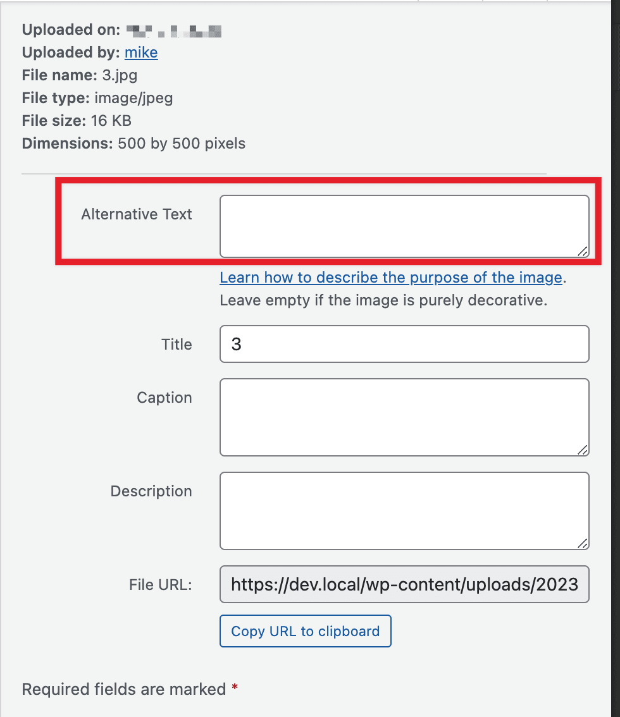Screen dimensions: 620x717
Task: Click the Copy URL to clipboard button
Action: pos(305,631)
